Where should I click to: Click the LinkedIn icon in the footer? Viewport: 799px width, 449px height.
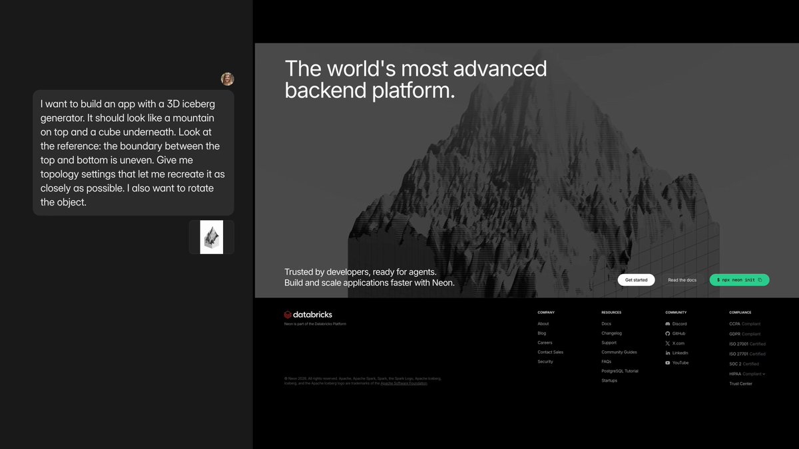(x=668, y=353)
